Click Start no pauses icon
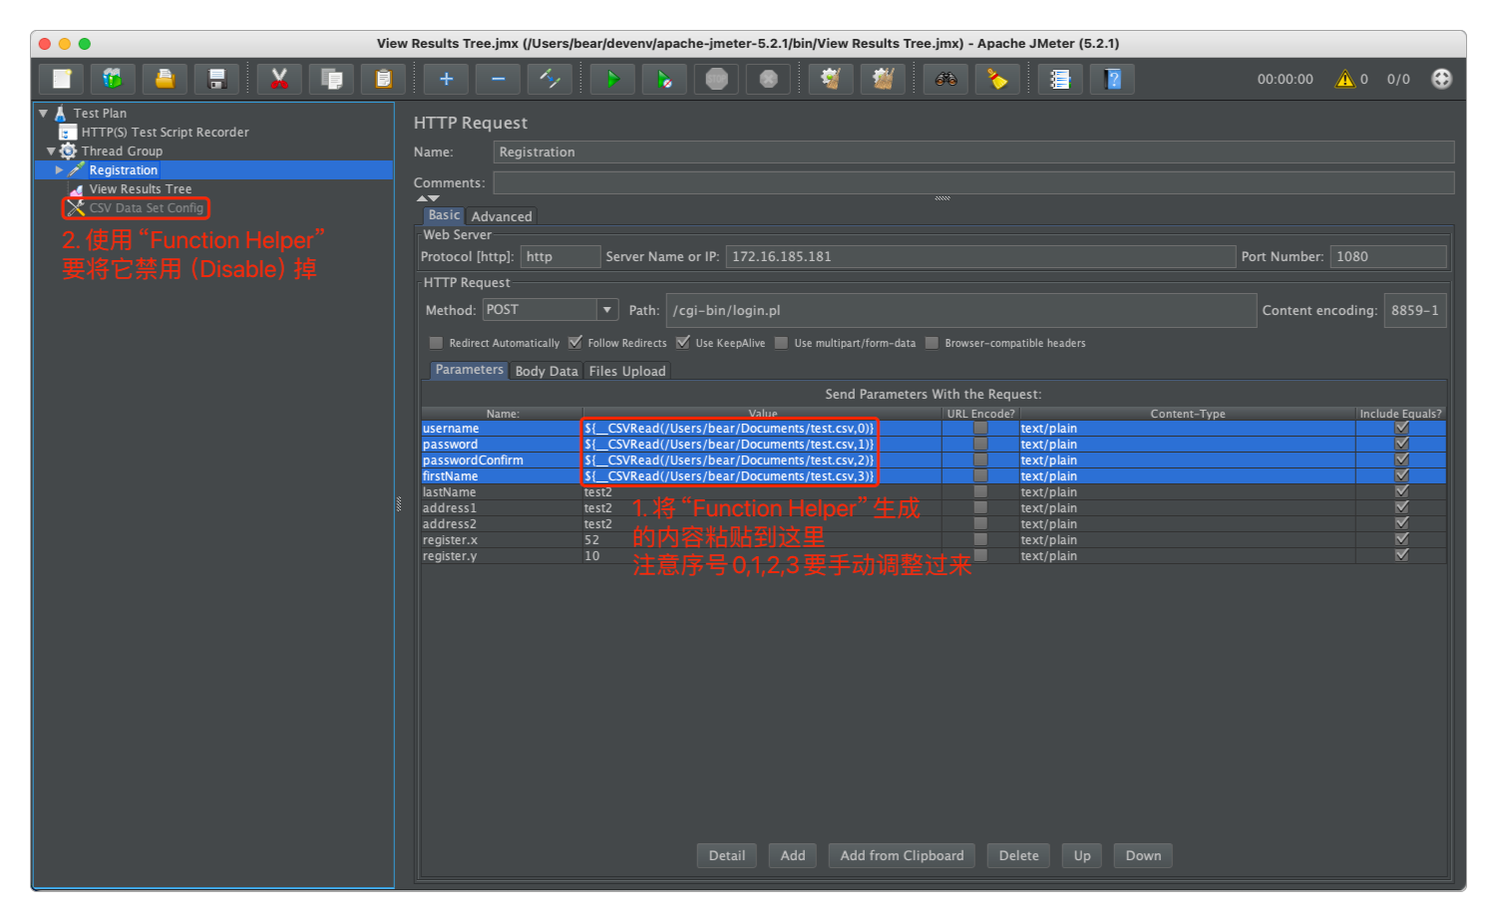The image size is (1497, 922). [664, 79]
